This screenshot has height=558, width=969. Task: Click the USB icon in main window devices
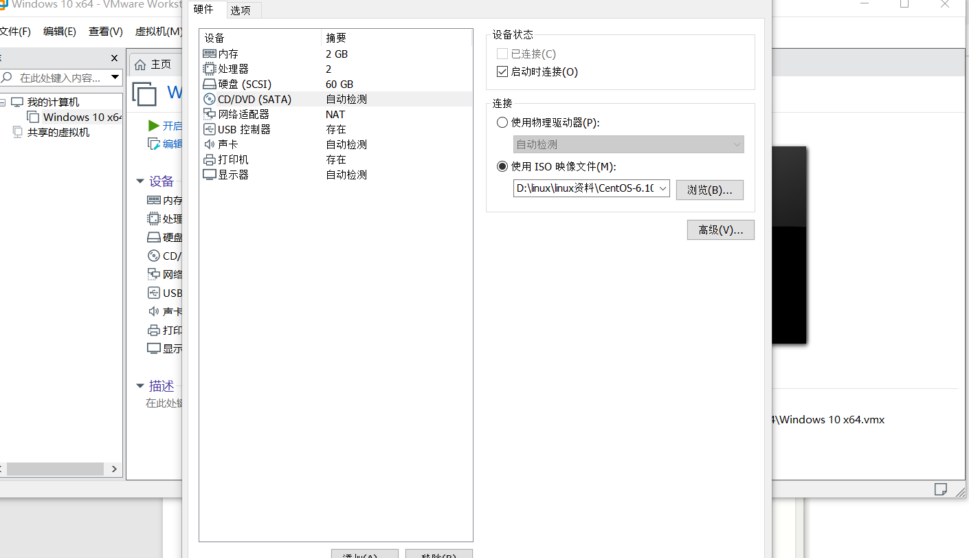(x=154, y=293)
